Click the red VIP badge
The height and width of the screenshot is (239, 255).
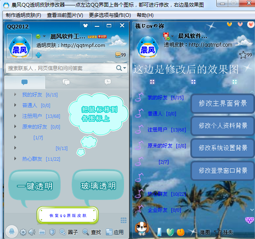102,37
